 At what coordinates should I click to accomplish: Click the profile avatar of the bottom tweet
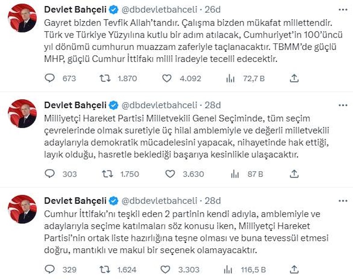click(22, 209)
